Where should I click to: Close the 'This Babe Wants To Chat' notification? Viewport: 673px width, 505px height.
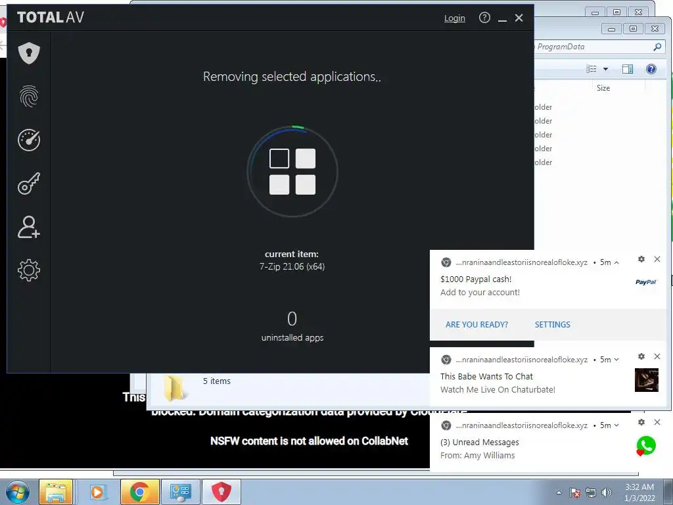(x=657, y=356)
